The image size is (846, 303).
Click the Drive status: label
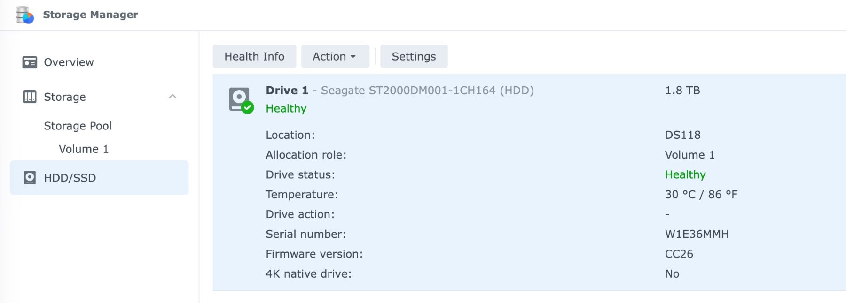click(300, 174)
